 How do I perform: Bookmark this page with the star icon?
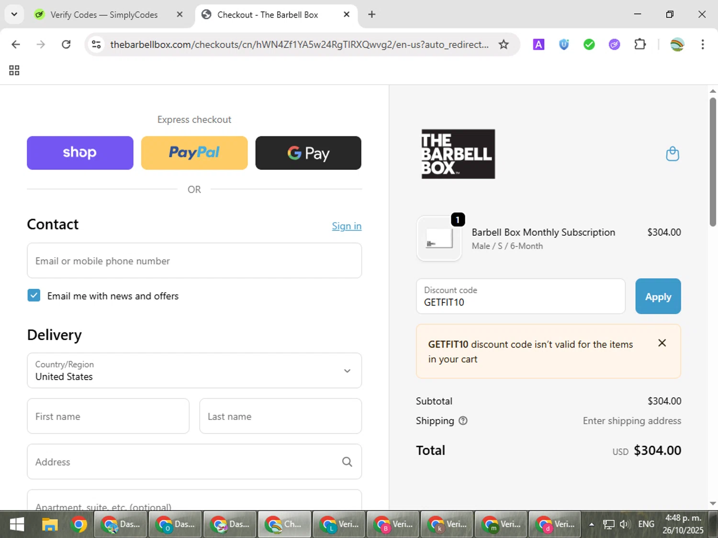pos(504,44)
